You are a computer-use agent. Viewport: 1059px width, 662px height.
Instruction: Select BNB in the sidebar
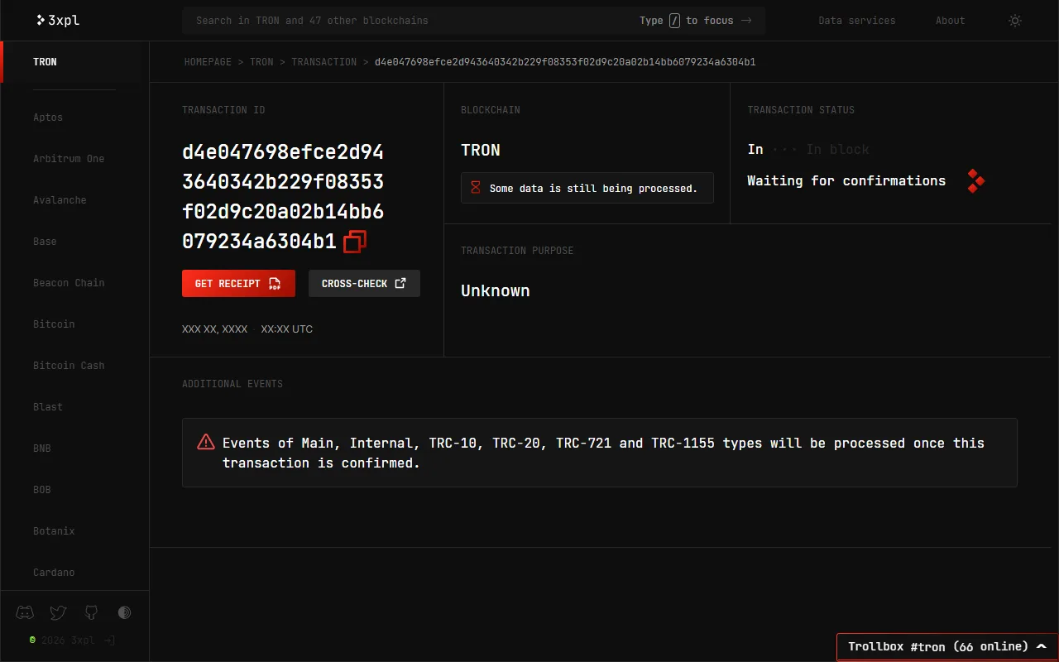coord(42,449)
